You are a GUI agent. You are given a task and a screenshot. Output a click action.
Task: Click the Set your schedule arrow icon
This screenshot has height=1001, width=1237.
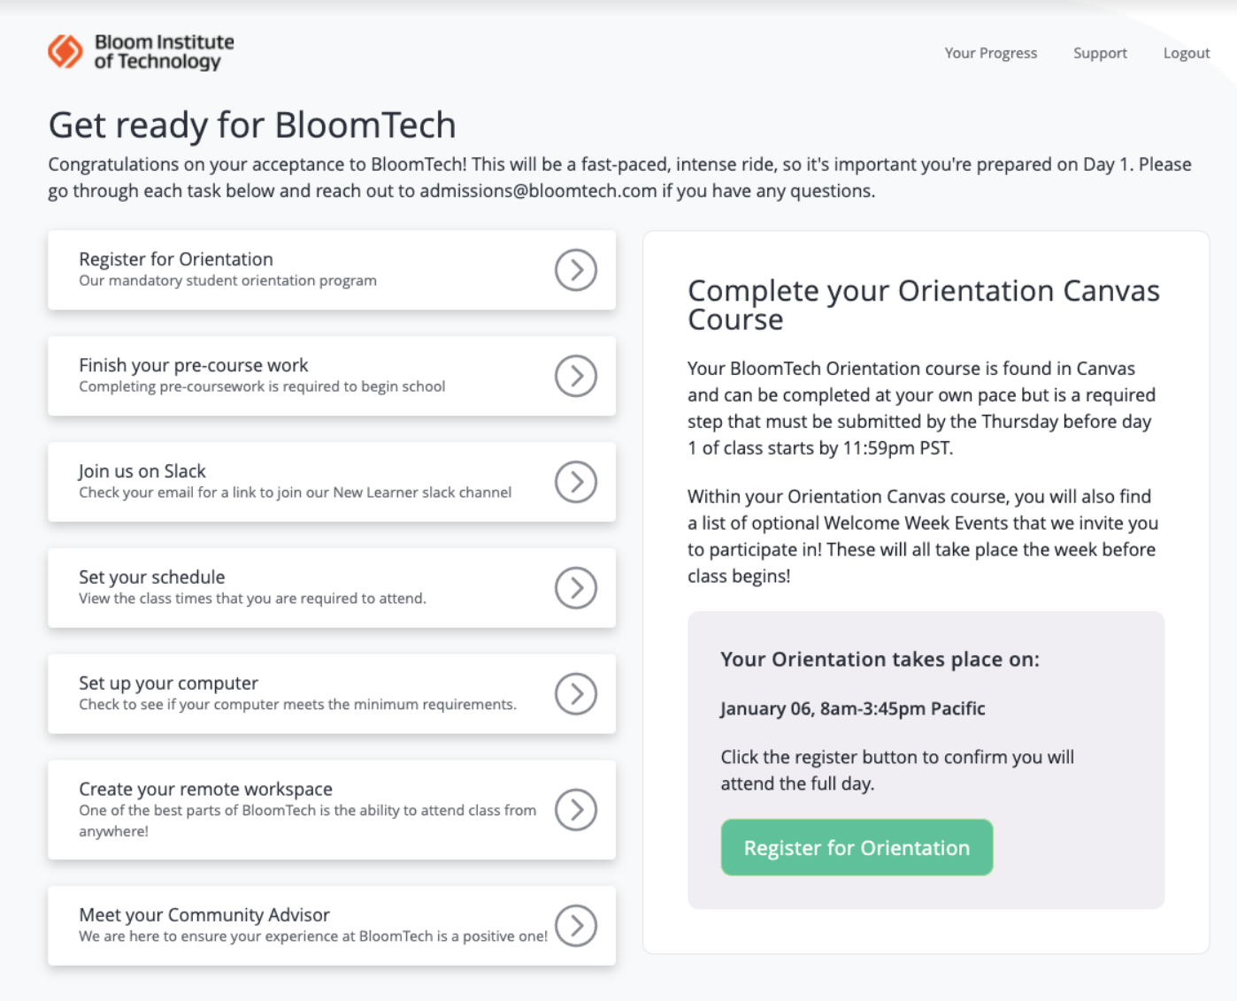tap(576, 588)
